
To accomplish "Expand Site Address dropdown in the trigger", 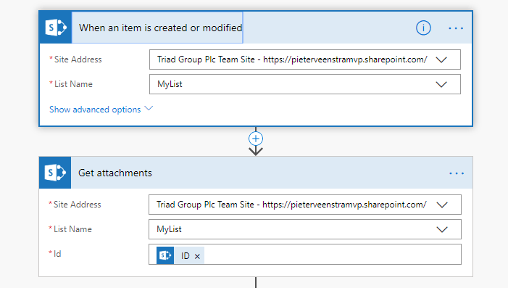I will pos(441,59).
